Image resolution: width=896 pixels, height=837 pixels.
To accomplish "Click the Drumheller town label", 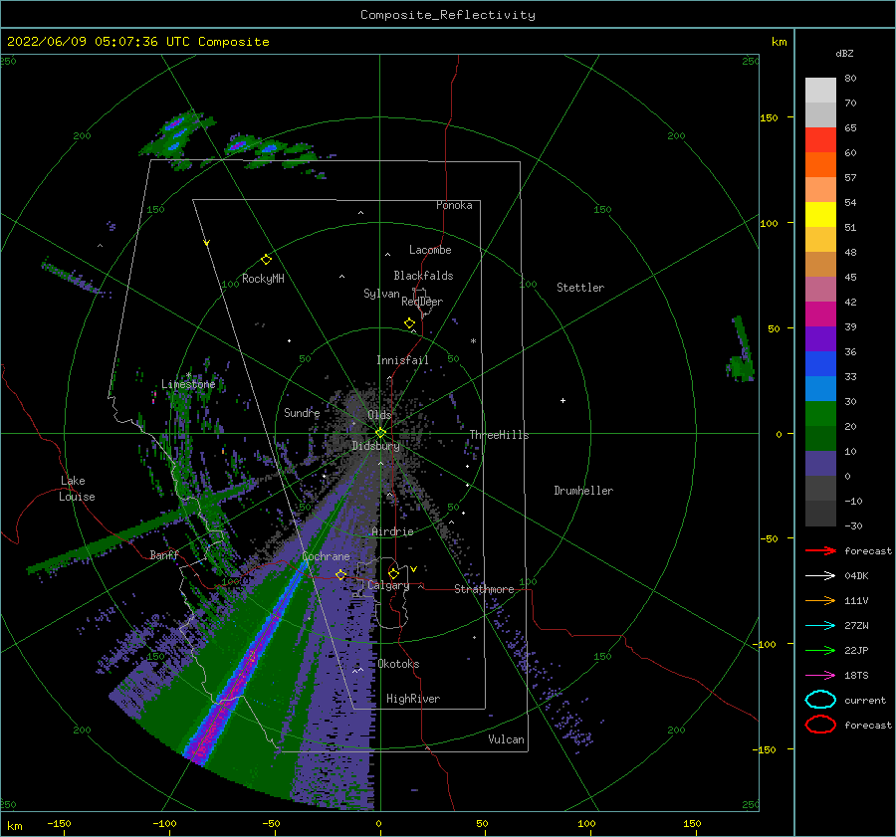I will click(x=583, y=491).
